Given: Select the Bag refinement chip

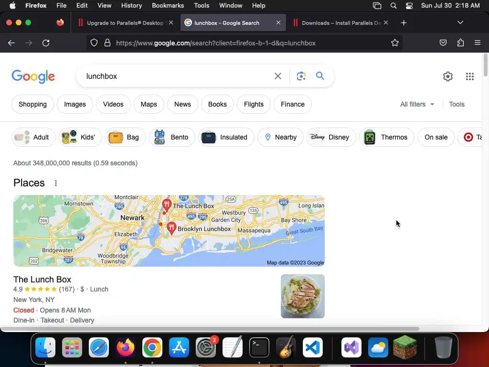Looking at the screenshot, I should point(126,137).
